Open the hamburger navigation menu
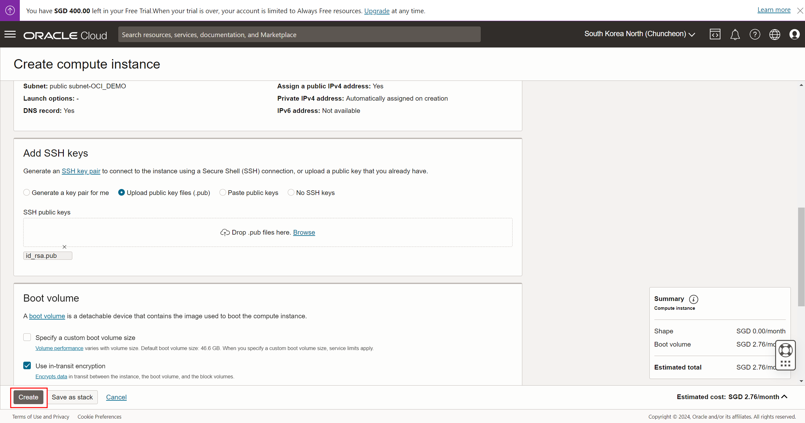The height and width of the screenshot is (423, 805). 10,34
